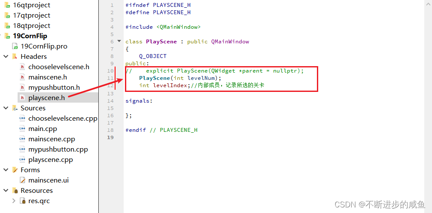The image size is (432, 213).
Task: Open chooselevelscene.h header file
Action: click(59, 67)
